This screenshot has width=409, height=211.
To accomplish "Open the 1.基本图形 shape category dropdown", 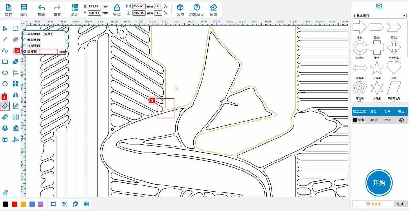I will tap(379, 16).
